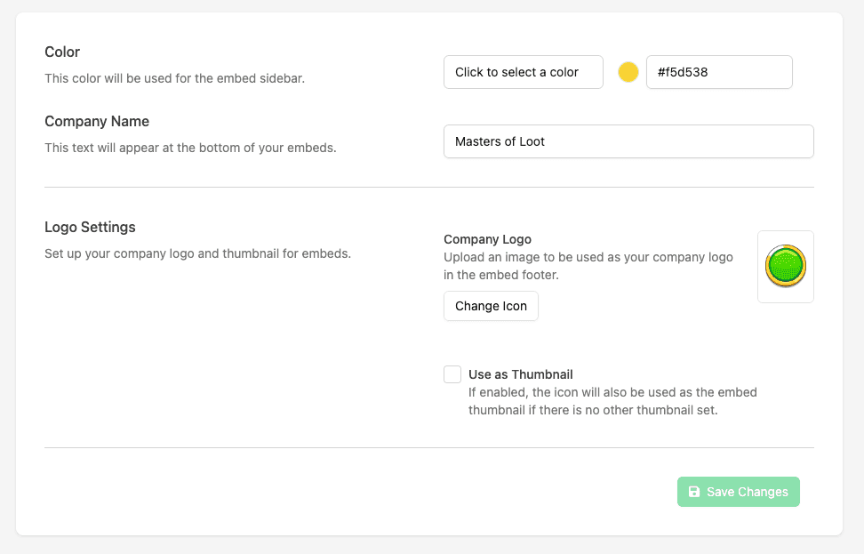Click the "Company Name" section heading

tap(97, 121)
